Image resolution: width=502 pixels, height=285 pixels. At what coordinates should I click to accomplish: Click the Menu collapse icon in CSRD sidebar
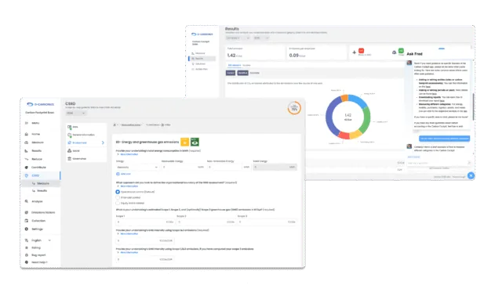pos(27,123)
